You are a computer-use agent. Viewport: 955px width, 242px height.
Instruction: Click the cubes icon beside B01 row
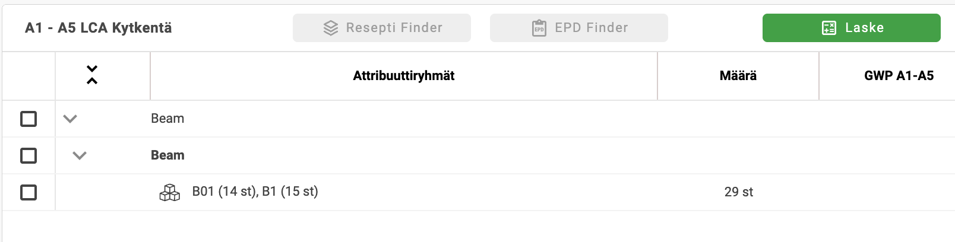point(170,192)
